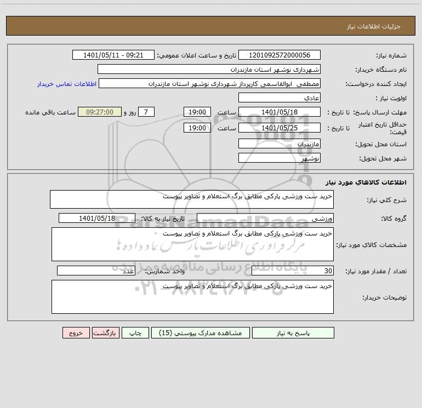The width and height of the screenshot is (422, 408).
Task: Click the label توضیحات خریدار
Action: 385,298
